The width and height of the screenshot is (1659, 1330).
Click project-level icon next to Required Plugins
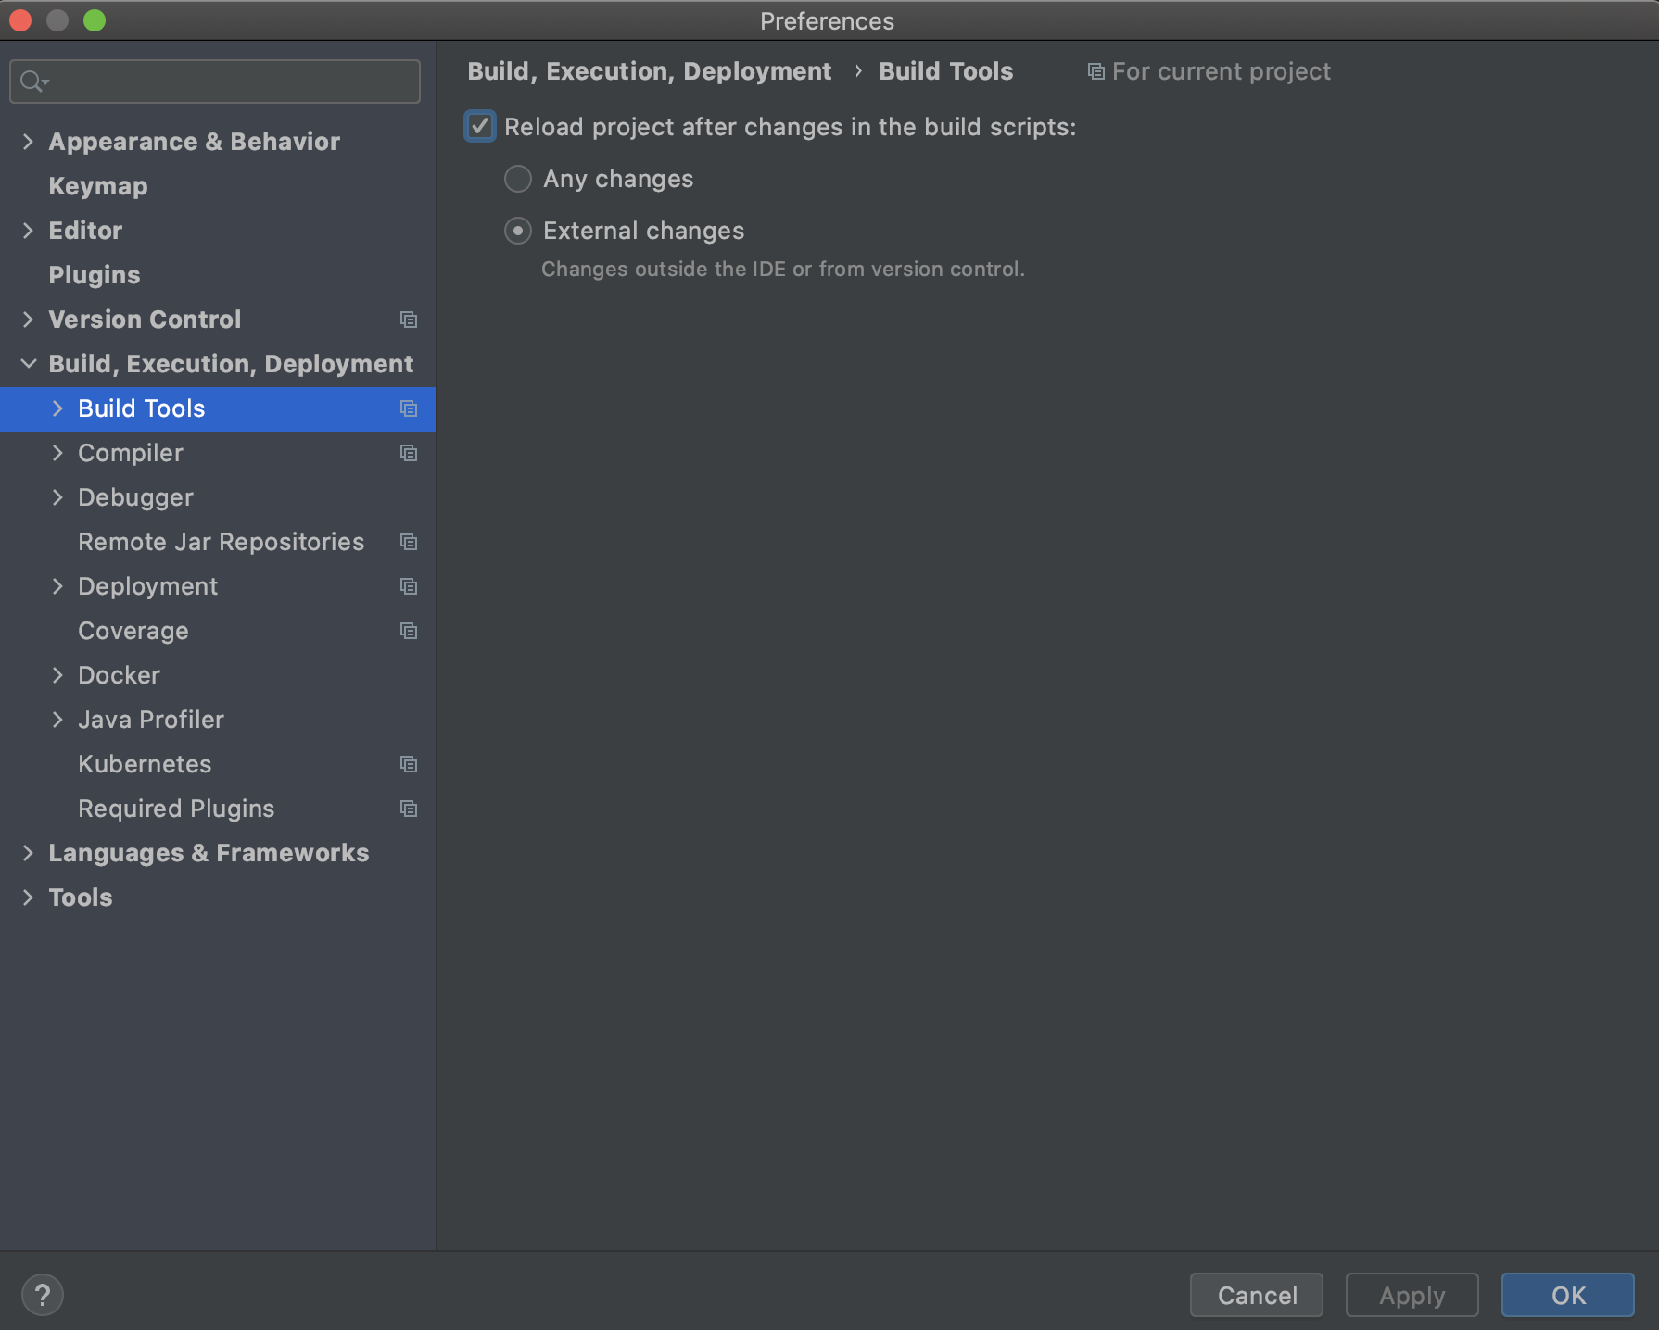409,809
